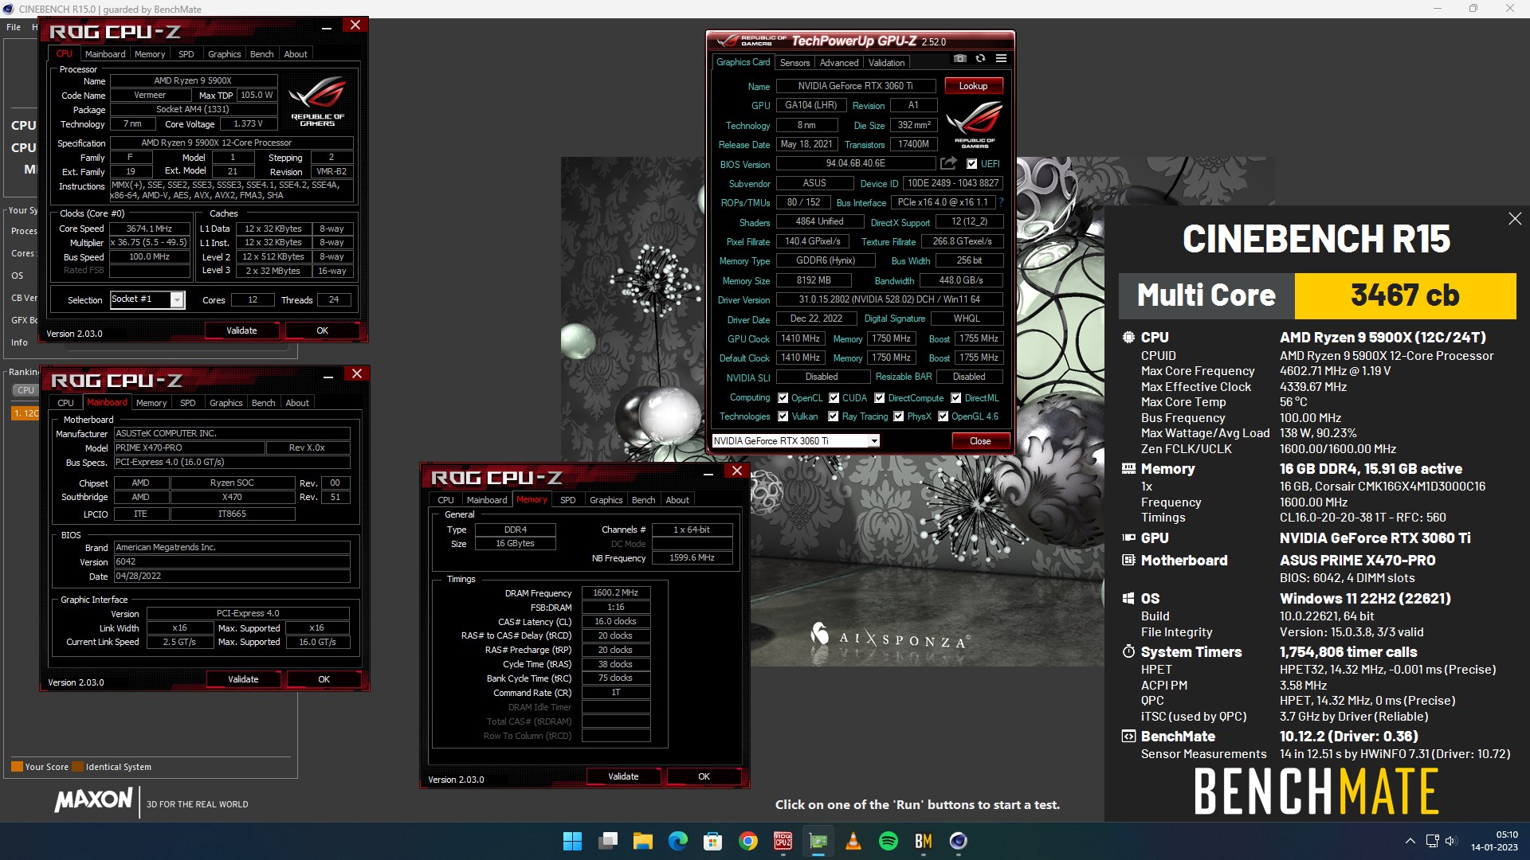Open SPD tab in CPU-Z Memory window
The image size is (1530, 860).
coord(567,500)
